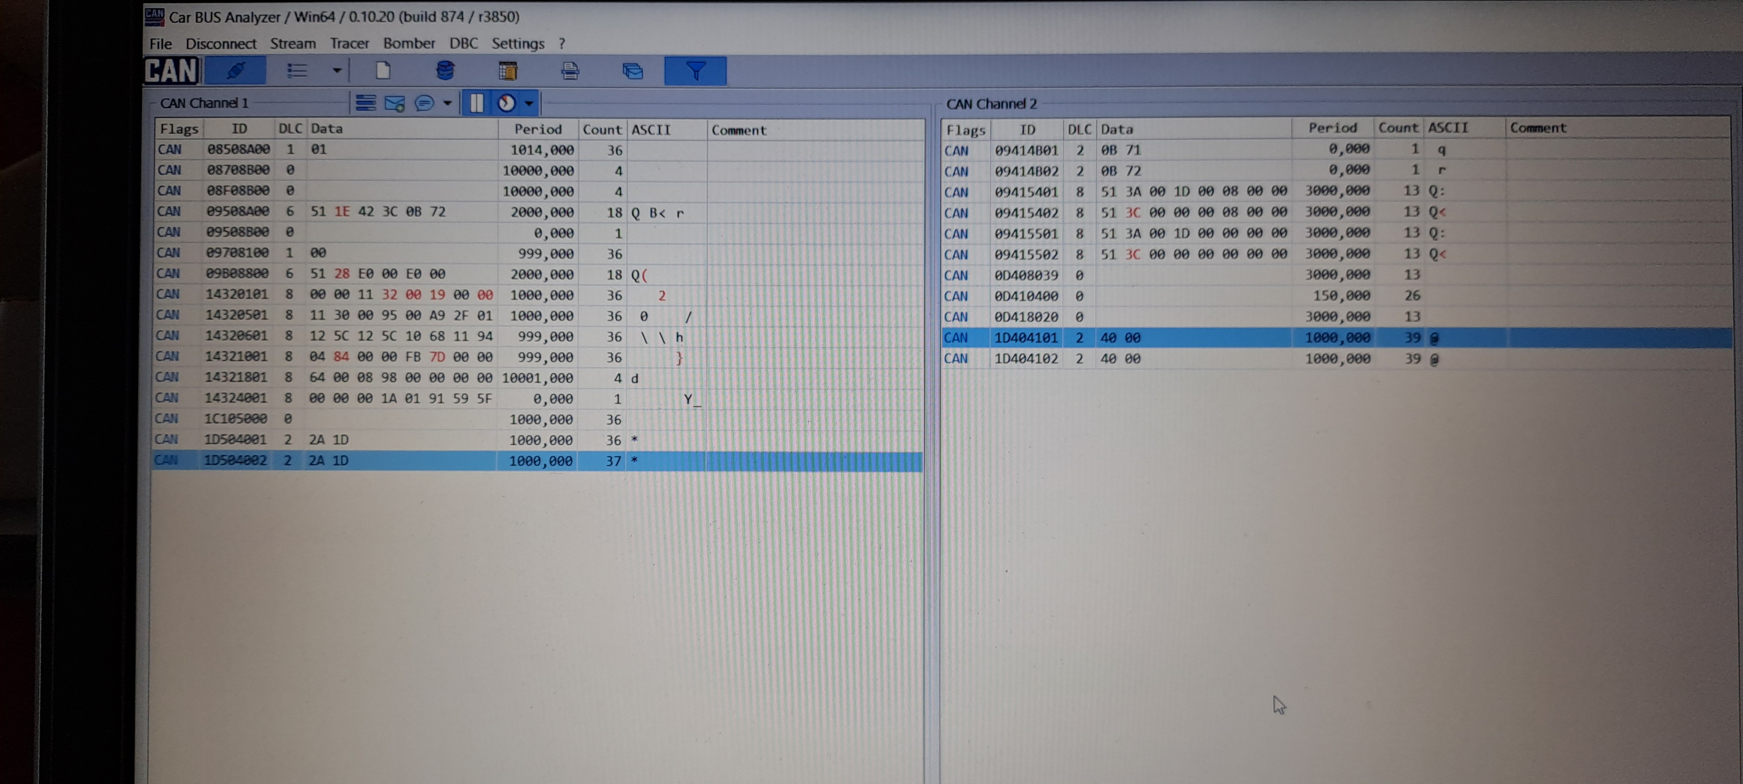
Task: Click the stacked envelopes message icon
Action: pyautogui.click(x=632, y=71)
